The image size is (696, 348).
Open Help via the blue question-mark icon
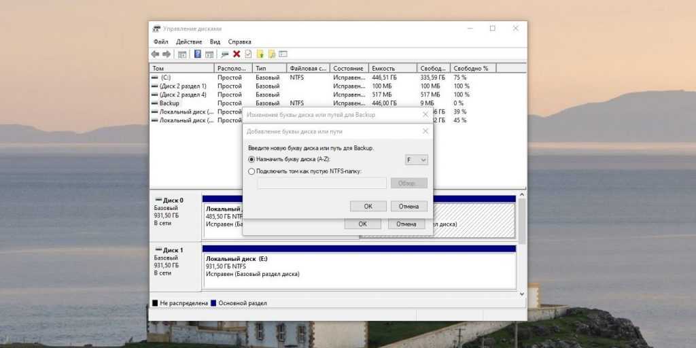coord(198,54)
